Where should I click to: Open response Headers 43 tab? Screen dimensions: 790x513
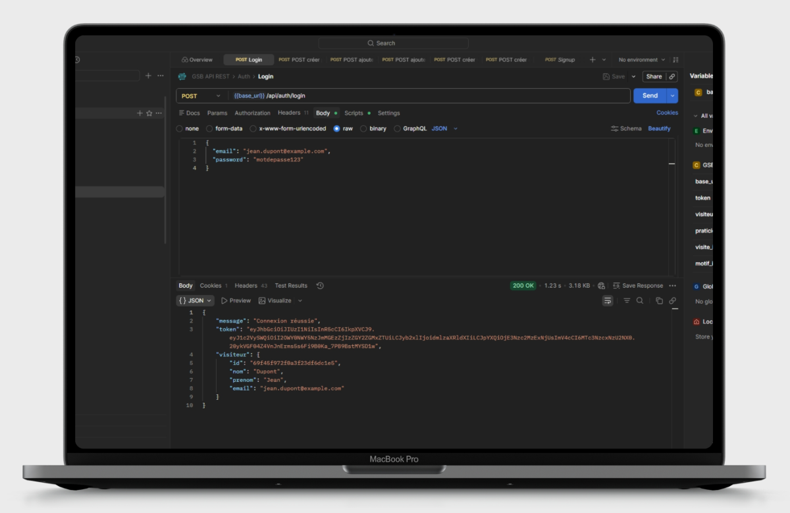[x=251, y=286]
